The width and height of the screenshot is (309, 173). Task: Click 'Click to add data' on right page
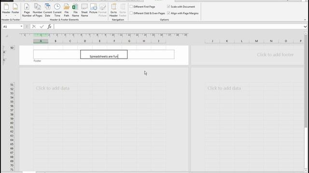(x=224, y=88)
